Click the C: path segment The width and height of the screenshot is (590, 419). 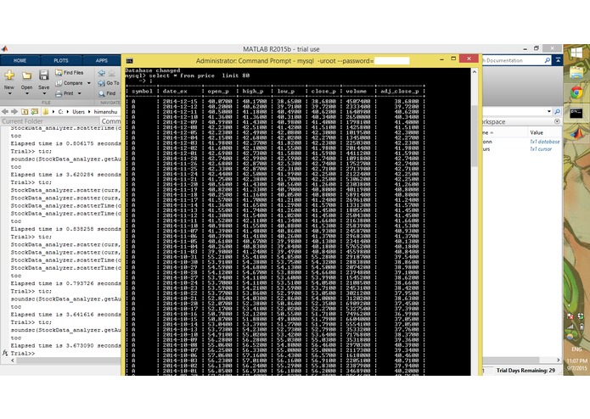tap(60, 112)
